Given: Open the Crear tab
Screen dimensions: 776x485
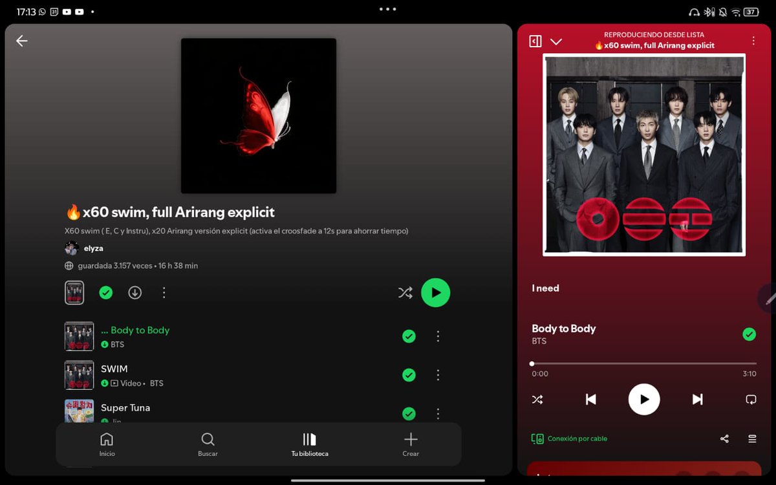Looking at the screenshot, I should pyautogui.click(x=411, y=444).
